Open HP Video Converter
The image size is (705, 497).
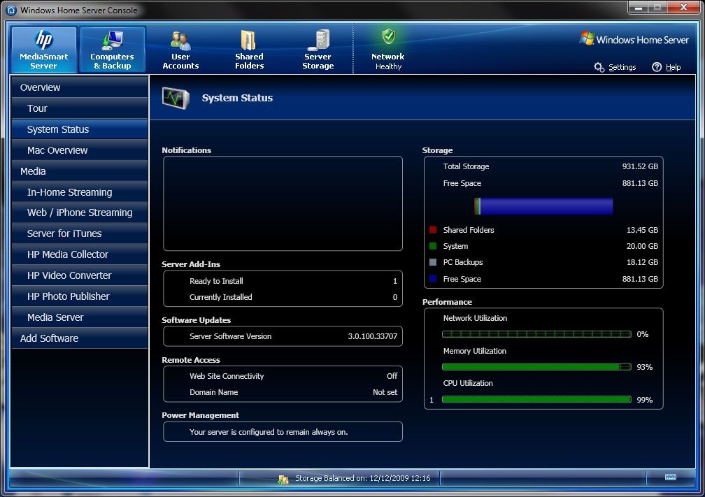80,275
